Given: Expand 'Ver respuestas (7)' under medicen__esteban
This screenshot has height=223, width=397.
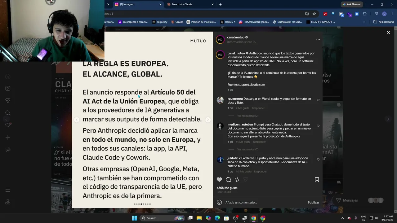Looking at the screenshot, I should pyautogui.click(x=248, y=150).
